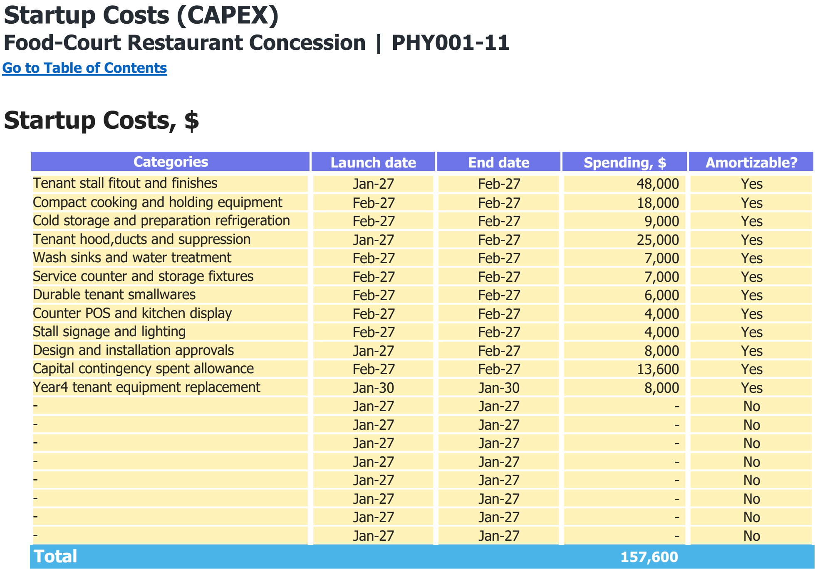Screen dimensions: 815x569
Task: Click launch date of Cold storage refrigeration row
Action: click(373, 221)
